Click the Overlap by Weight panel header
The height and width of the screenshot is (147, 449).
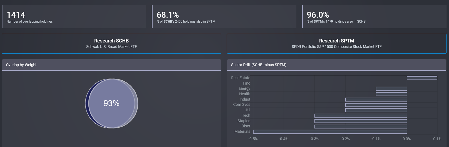[111, 65]
